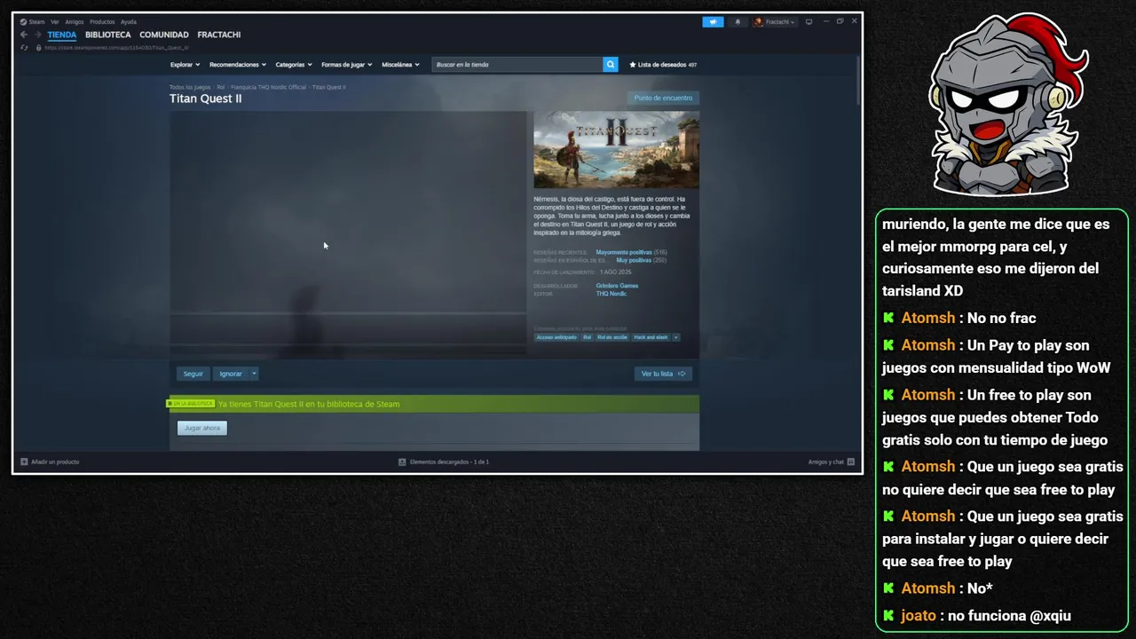This screenshot has height=639, width=1136.
Task: Click Elementos descargados in the status bar
Action: pos(449,461)
